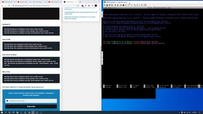Click the browser back arrow
The height and width of the screenshot is (114, 203).
click(x=2, y=6)
